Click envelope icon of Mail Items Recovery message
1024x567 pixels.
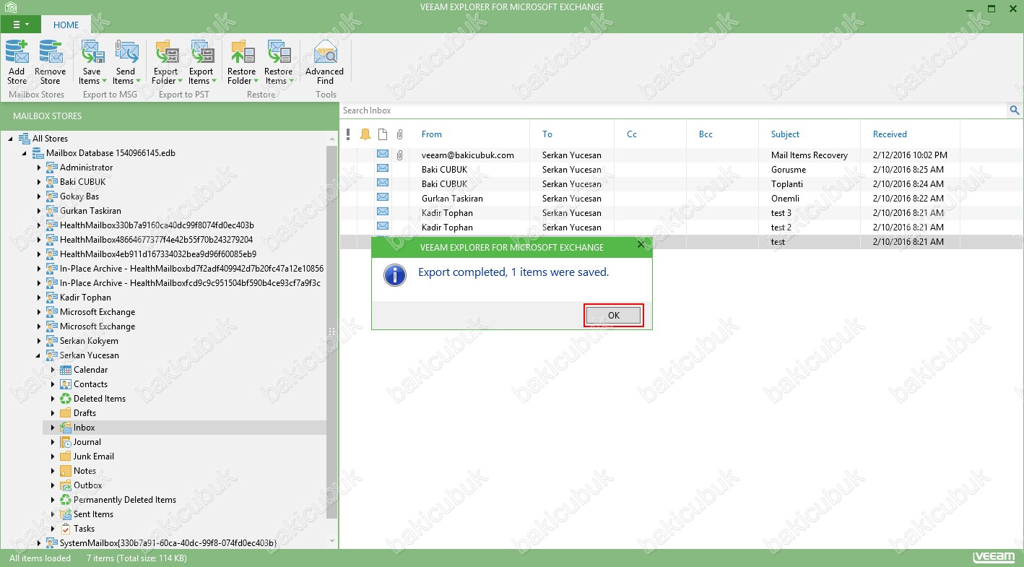(383, 154)
